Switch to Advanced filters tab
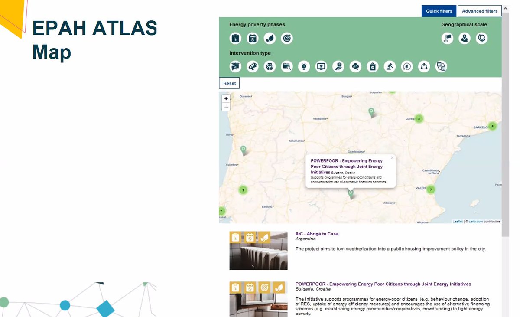 479,11
